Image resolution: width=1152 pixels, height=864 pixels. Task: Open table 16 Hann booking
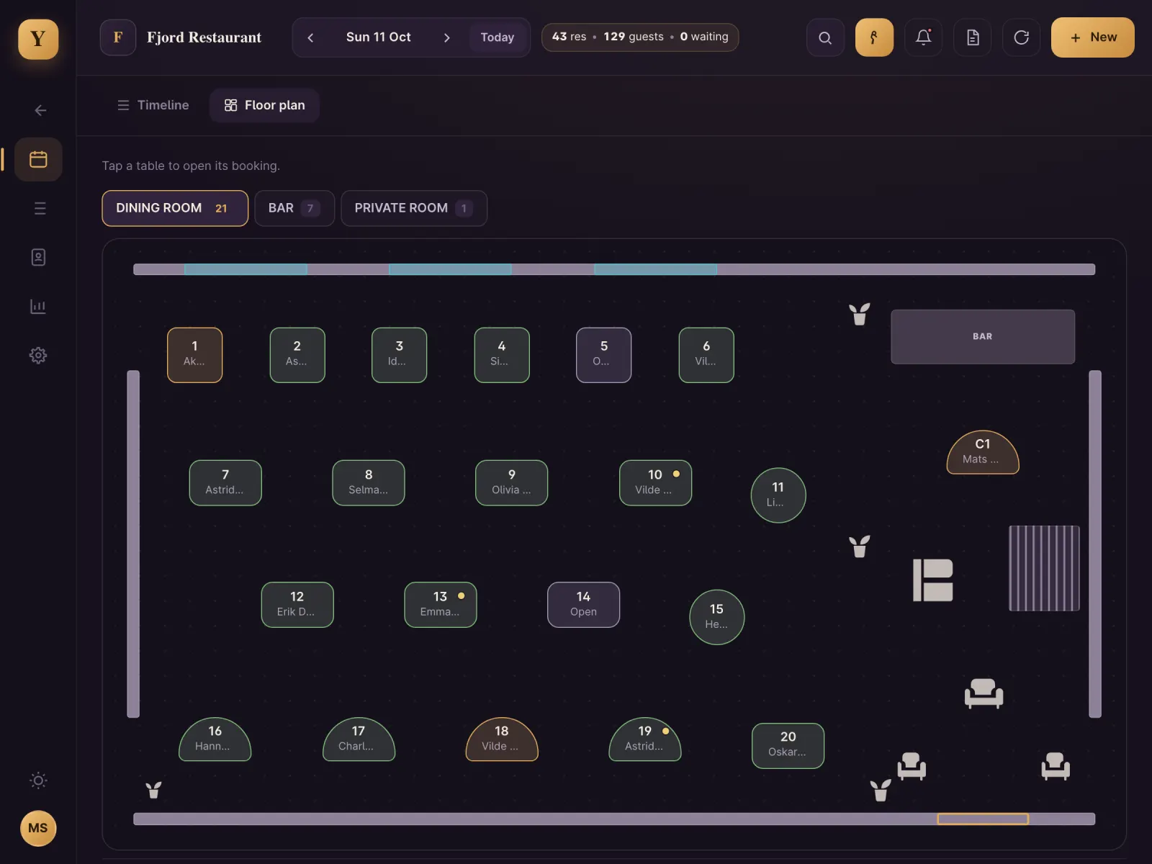215,739
